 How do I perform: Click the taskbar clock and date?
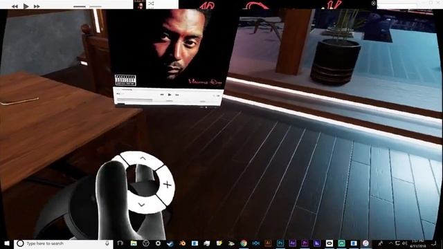[x=418, y=243]
